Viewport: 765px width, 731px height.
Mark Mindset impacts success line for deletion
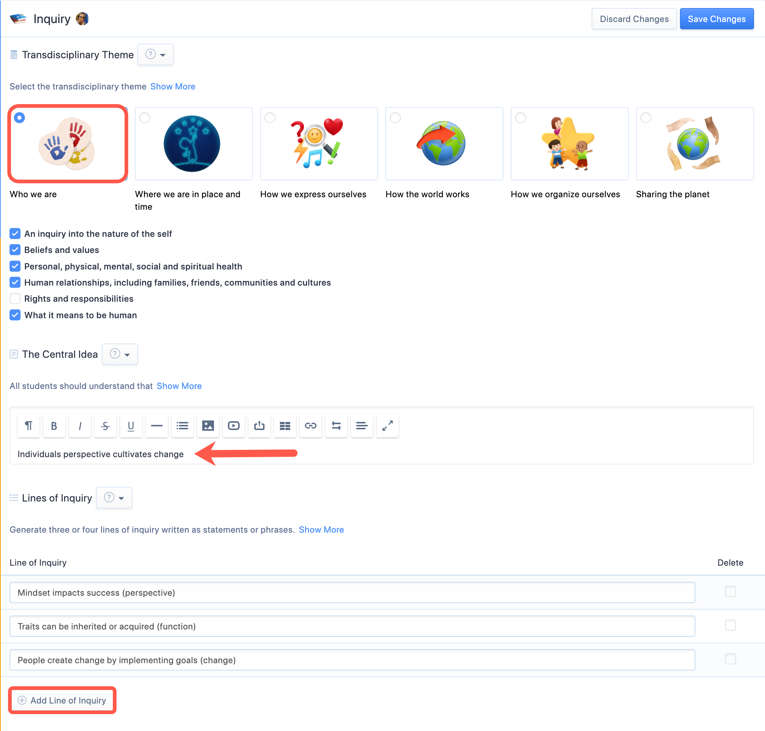730,591
